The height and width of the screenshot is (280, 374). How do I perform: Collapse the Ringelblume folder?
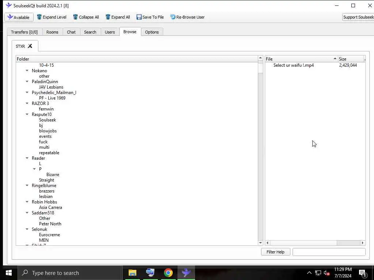coord(27,186)
